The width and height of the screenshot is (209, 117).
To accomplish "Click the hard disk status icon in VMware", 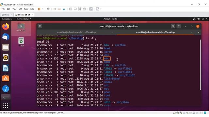I will click(174, 113).
